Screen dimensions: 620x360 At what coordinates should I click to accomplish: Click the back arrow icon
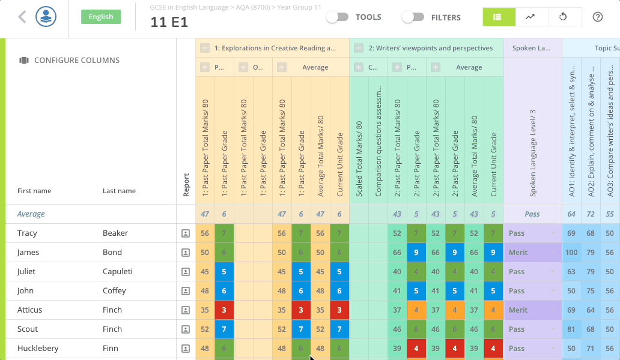22,17
